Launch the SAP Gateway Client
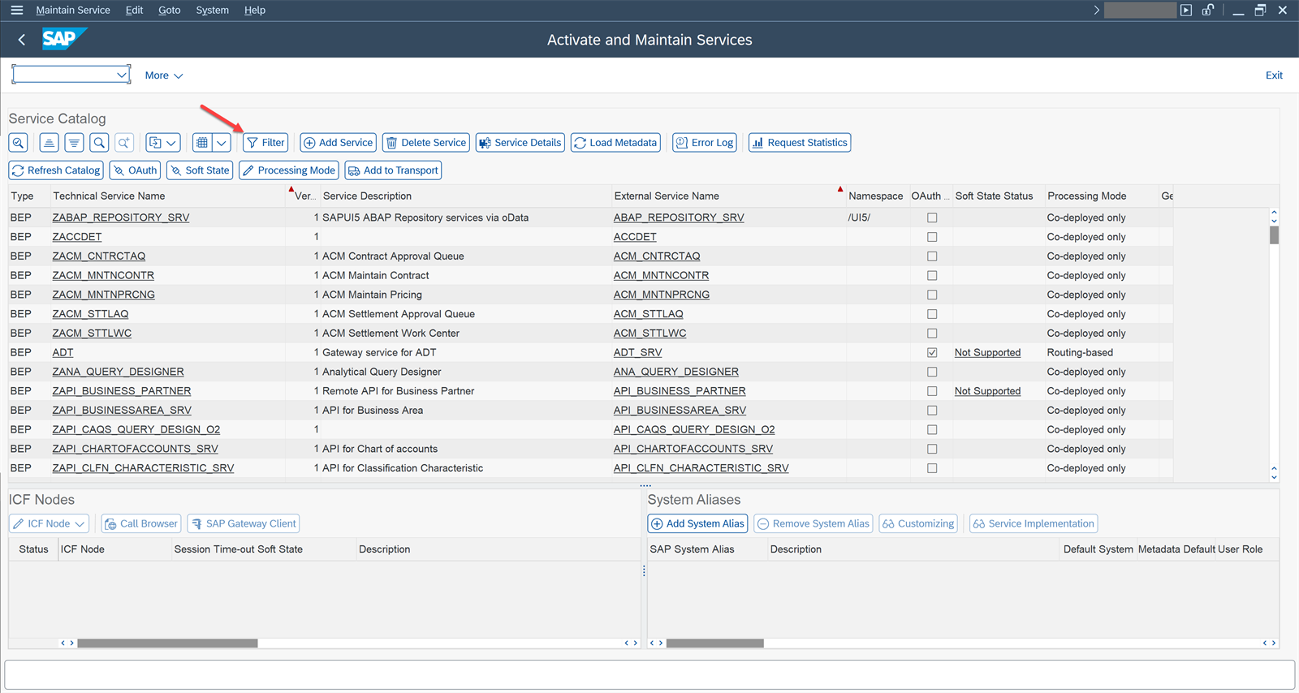The image size is (1299, 693). coord(244,523)
